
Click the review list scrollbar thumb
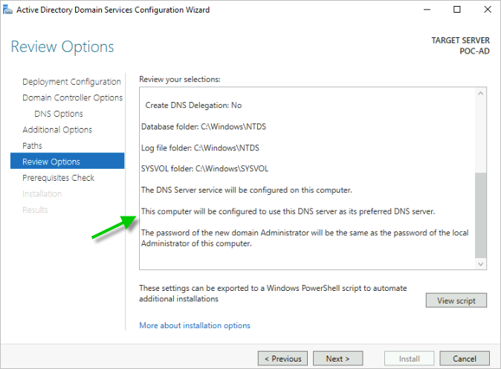480,215
